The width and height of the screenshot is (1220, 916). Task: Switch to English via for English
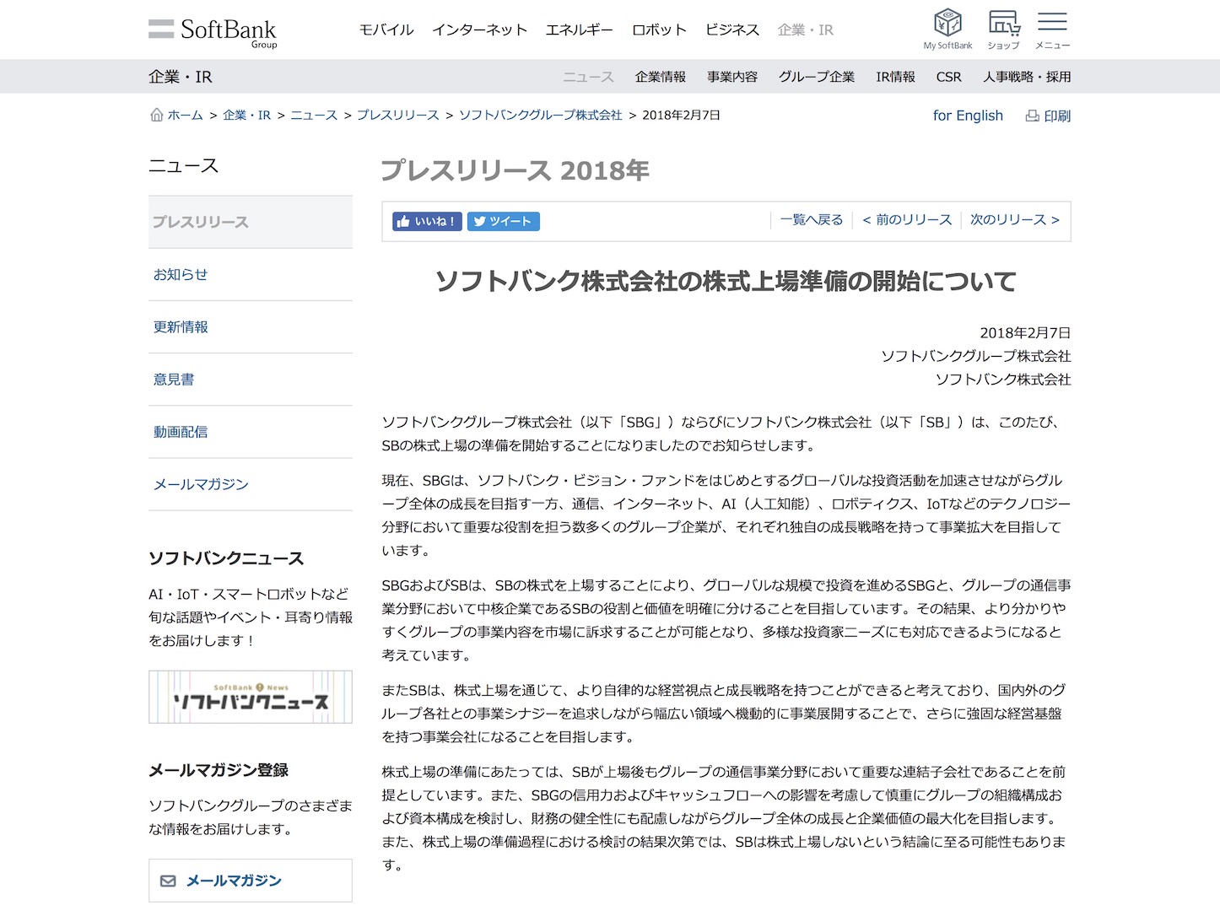pos(968,116)
